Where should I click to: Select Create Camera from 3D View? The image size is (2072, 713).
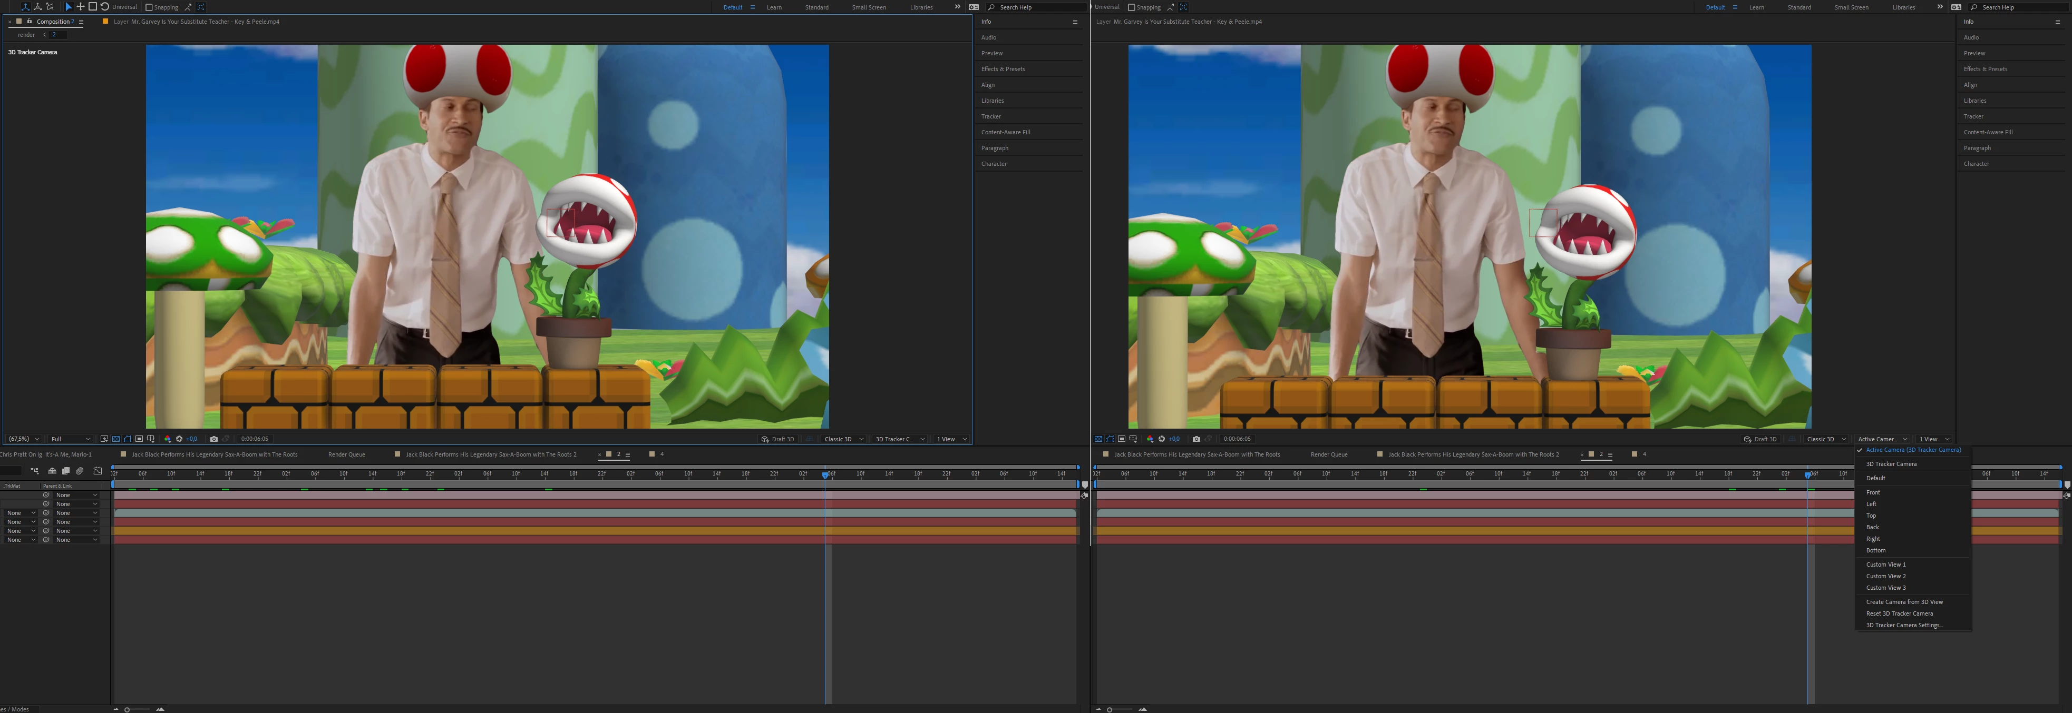pos(1904,601)
